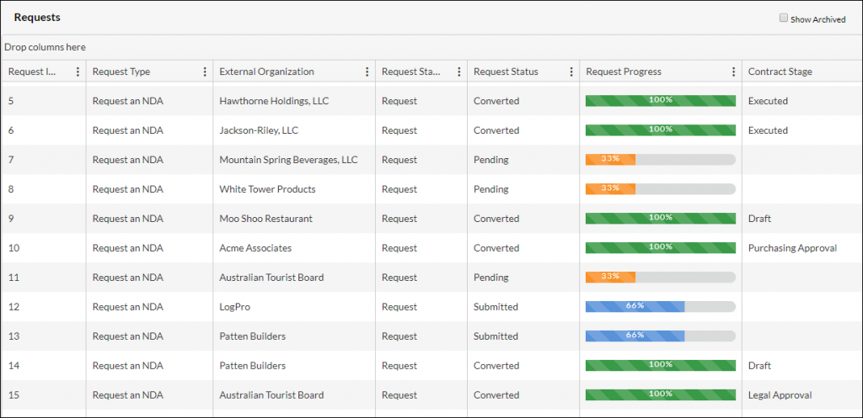Select the Hawthorne Holdings, LLC row

tap(431, 101)
